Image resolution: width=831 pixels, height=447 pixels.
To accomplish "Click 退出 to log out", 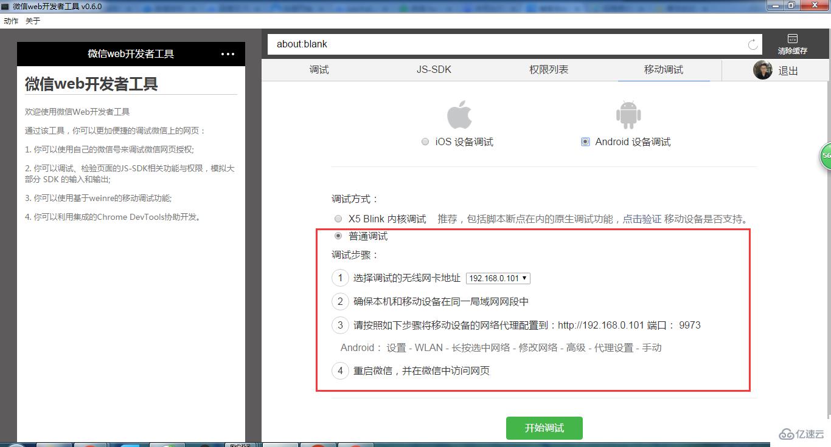I will pos(788,70).
